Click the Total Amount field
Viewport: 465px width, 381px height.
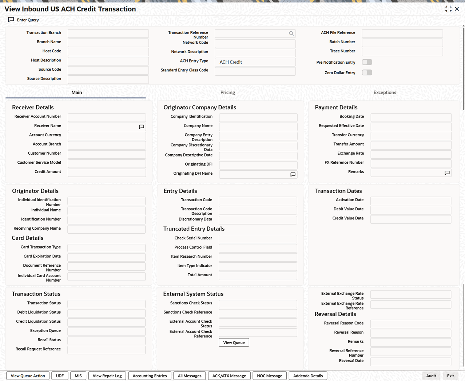[x=258, y=275]
